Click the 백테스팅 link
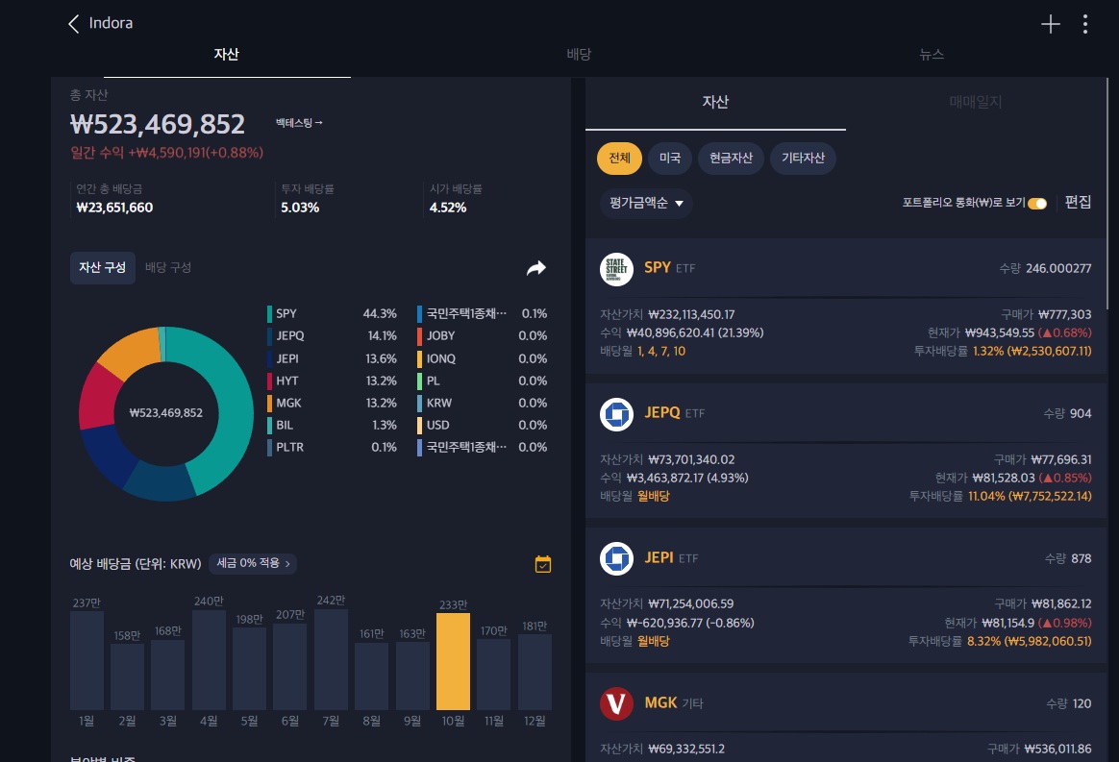Viewport: 1119px width, 762px height. [x=299, y=123]
